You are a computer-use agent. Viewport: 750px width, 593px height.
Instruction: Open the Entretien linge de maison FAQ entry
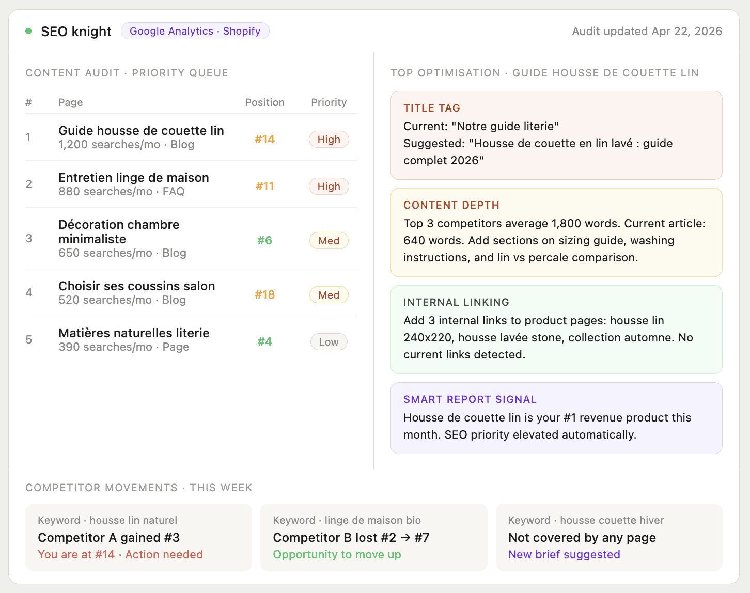(x=133, y=183)
